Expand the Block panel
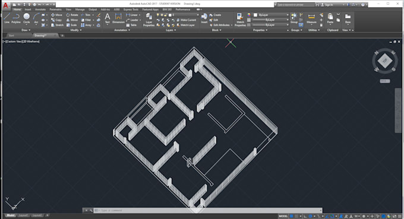 coord(217,30)
